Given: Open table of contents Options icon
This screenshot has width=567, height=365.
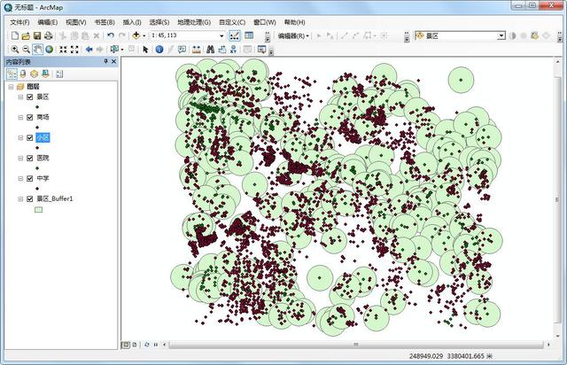Looking at the screenshot, I should click(x=59, y=74).
